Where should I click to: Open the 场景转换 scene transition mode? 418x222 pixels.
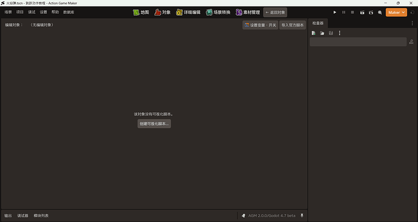pos(218,12)
